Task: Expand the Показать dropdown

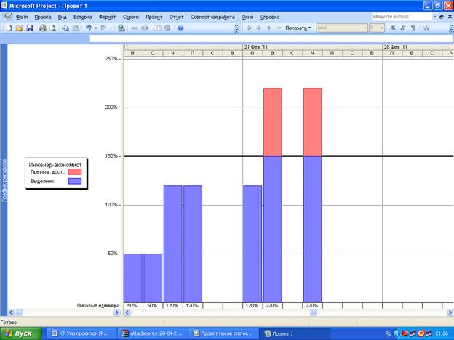Action: (x=298, y=28)
